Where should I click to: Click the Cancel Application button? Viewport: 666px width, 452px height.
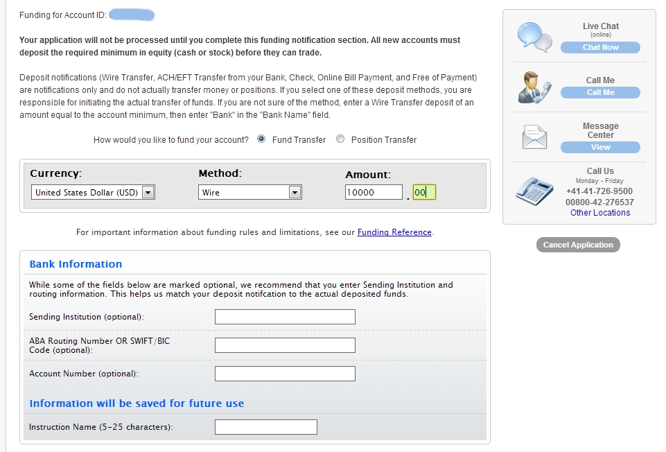point(578,245)
